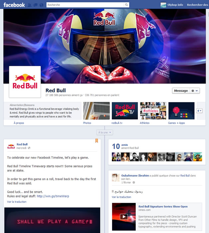Focus the Recherche search field
The width and height of the screenshot is (209, 233).
click(85, 5)
